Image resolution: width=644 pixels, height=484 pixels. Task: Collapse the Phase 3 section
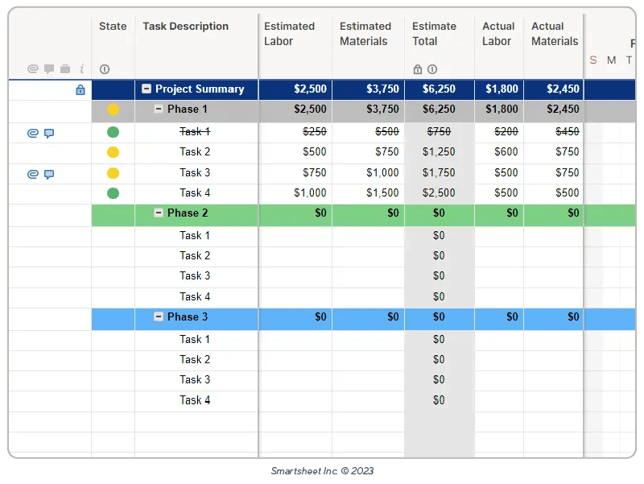point(157,317)
